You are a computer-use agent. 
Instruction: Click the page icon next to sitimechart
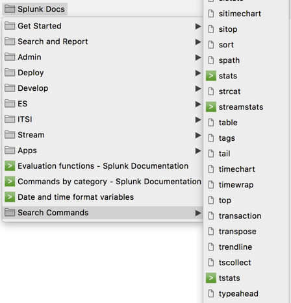[211, 14]
